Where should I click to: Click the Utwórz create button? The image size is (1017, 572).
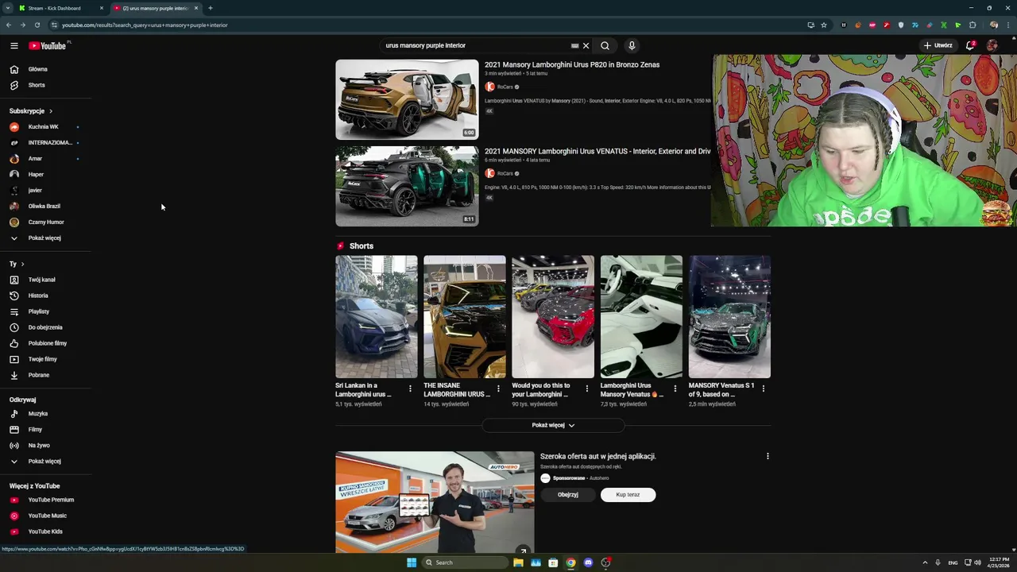(x=938, y=45)
